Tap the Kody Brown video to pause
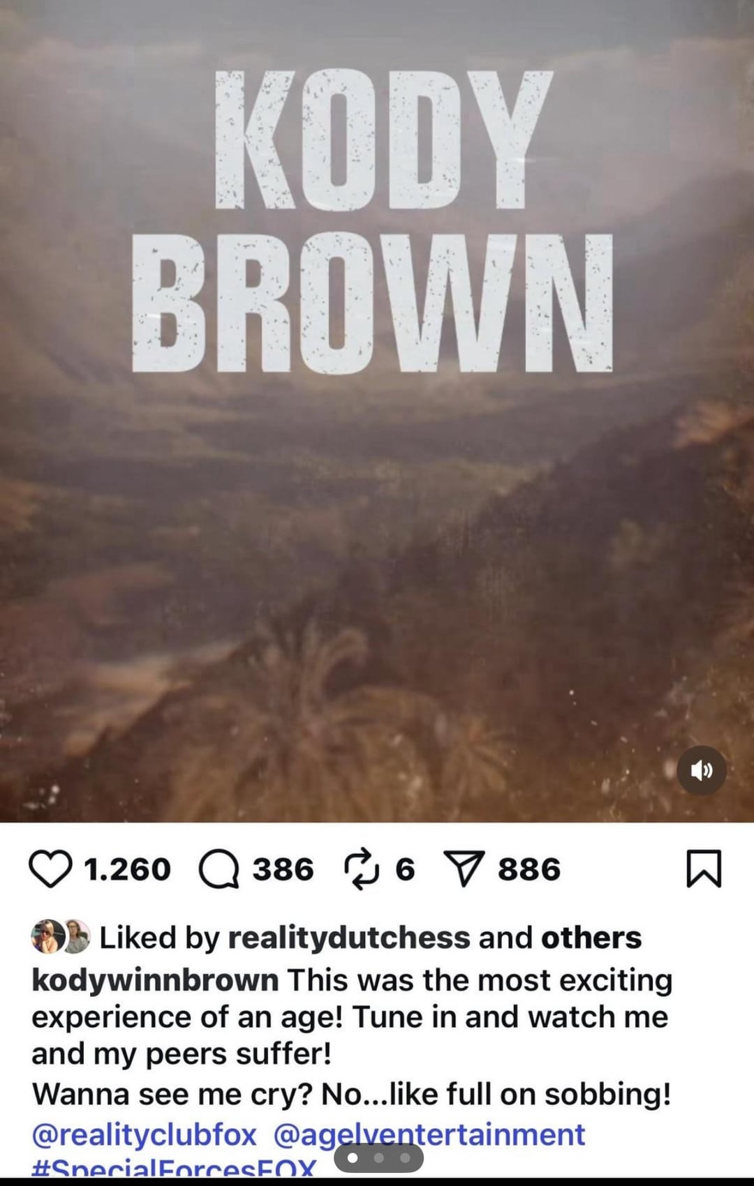The image size is (754, 1186). (x=377, y=488)
